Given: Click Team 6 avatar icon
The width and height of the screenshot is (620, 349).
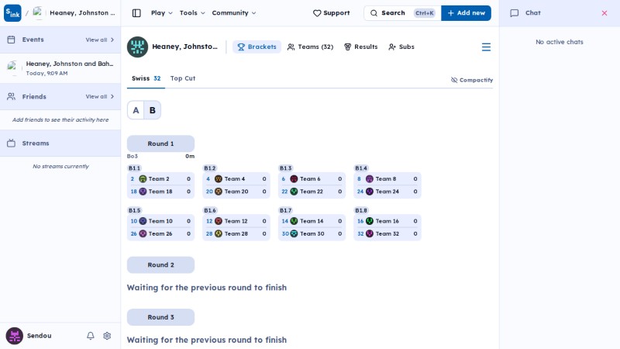Looking at the screenshot, I should (x=294, y=179).
